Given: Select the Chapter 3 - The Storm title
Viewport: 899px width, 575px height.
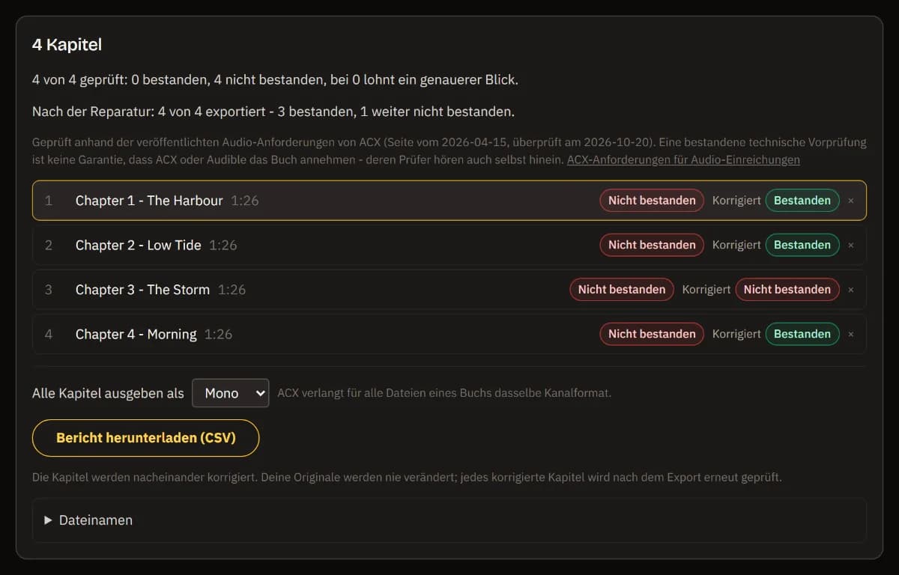Looking at the screenshot, I should (x=142, y=290).
